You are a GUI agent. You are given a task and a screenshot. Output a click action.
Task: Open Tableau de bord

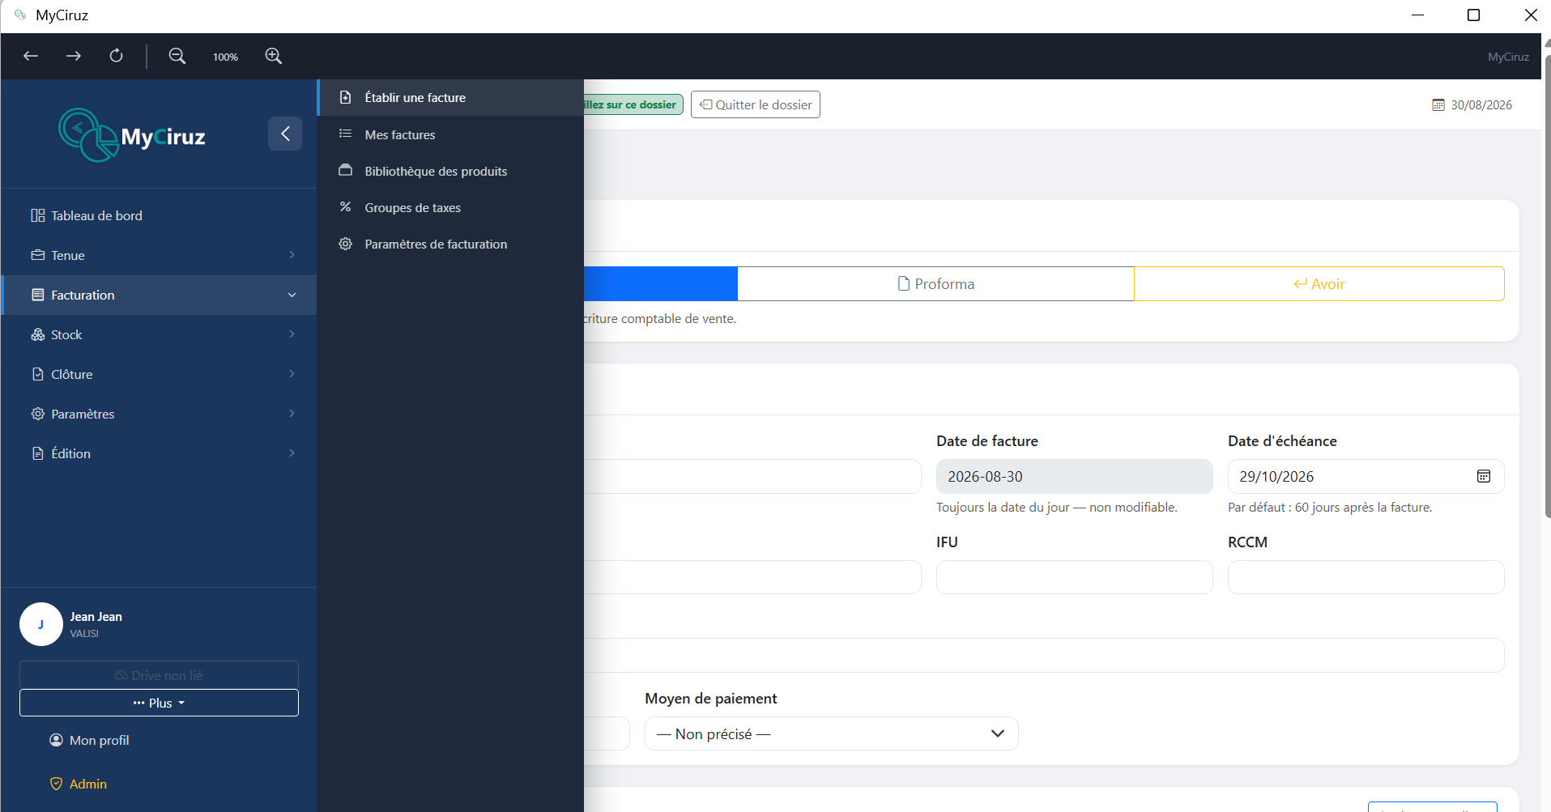[x=159, y=215]
